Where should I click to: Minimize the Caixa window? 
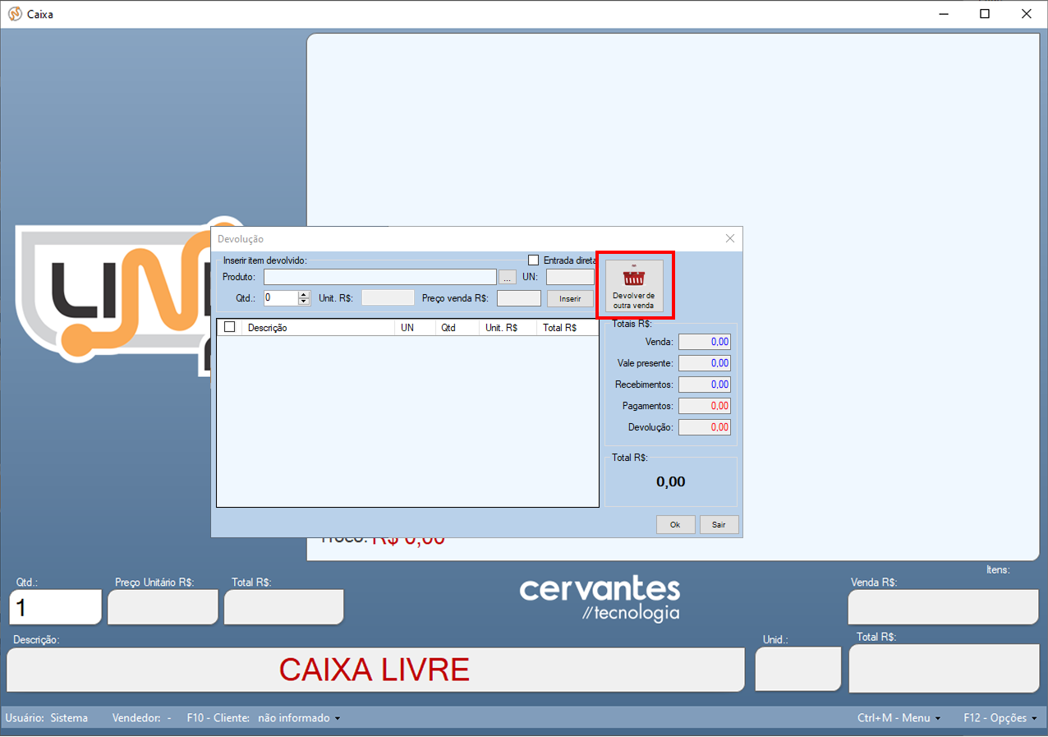(x=944, y=14)
